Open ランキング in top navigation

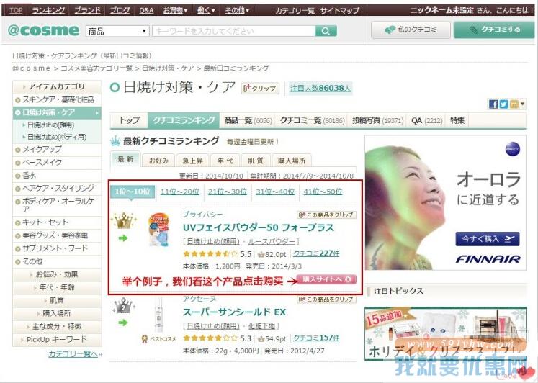tap(48, 10)
